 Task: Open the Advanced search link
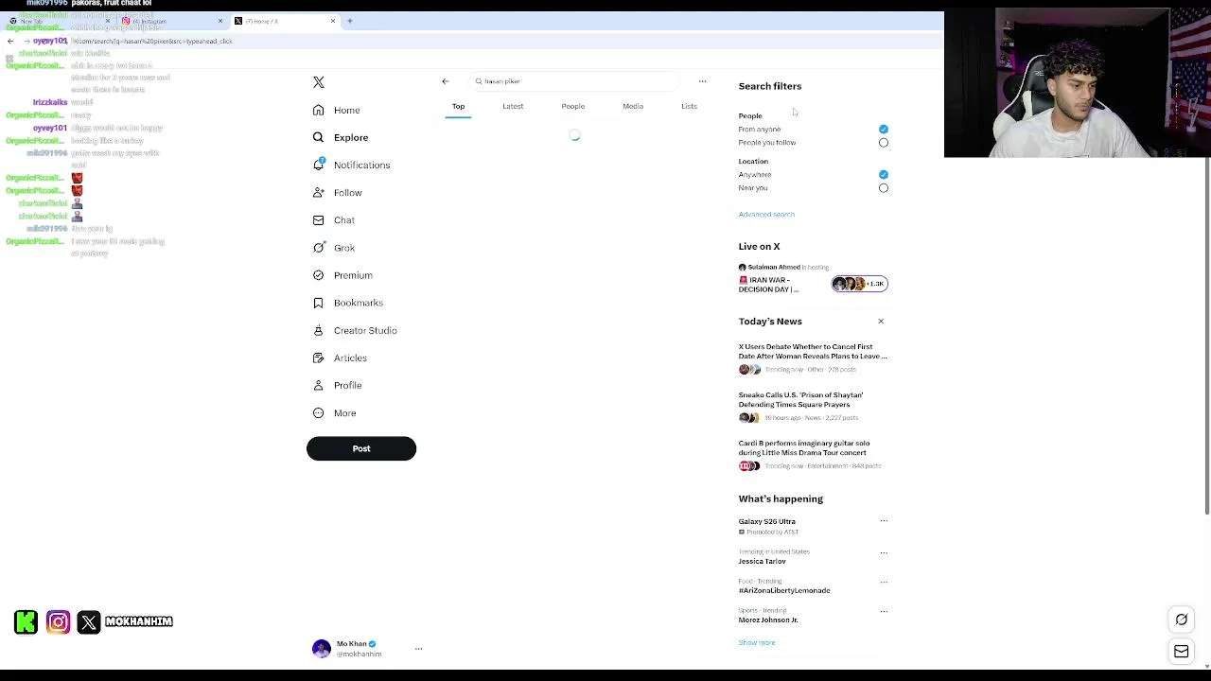[766, 215]
